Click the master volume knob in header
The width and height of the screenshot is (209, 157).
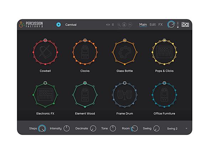[x=171, y=25]
